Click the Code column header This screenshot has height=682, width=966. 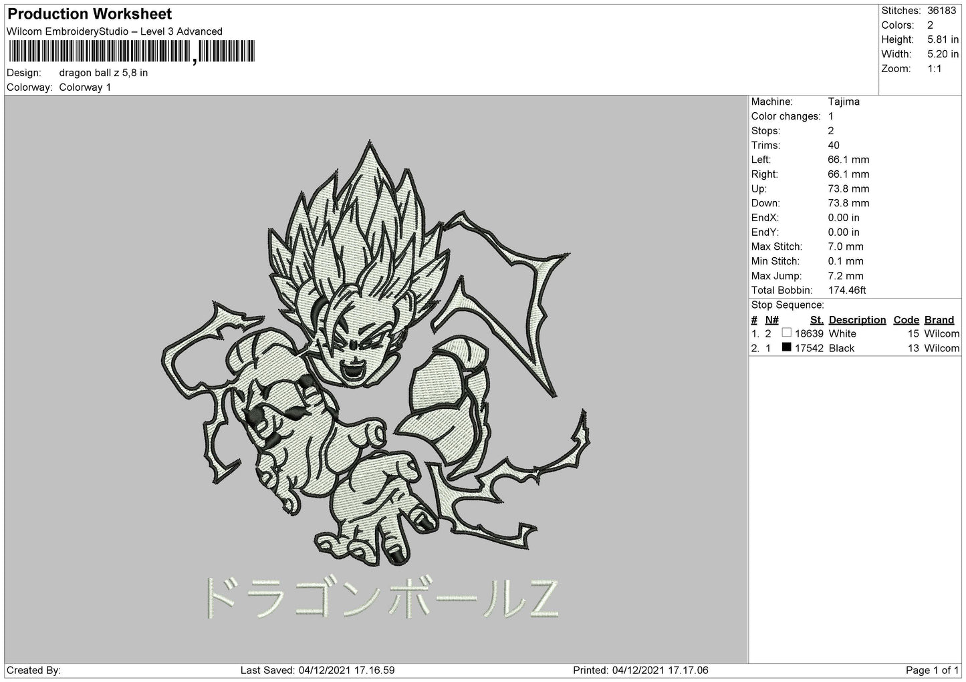tap(906, 320)
